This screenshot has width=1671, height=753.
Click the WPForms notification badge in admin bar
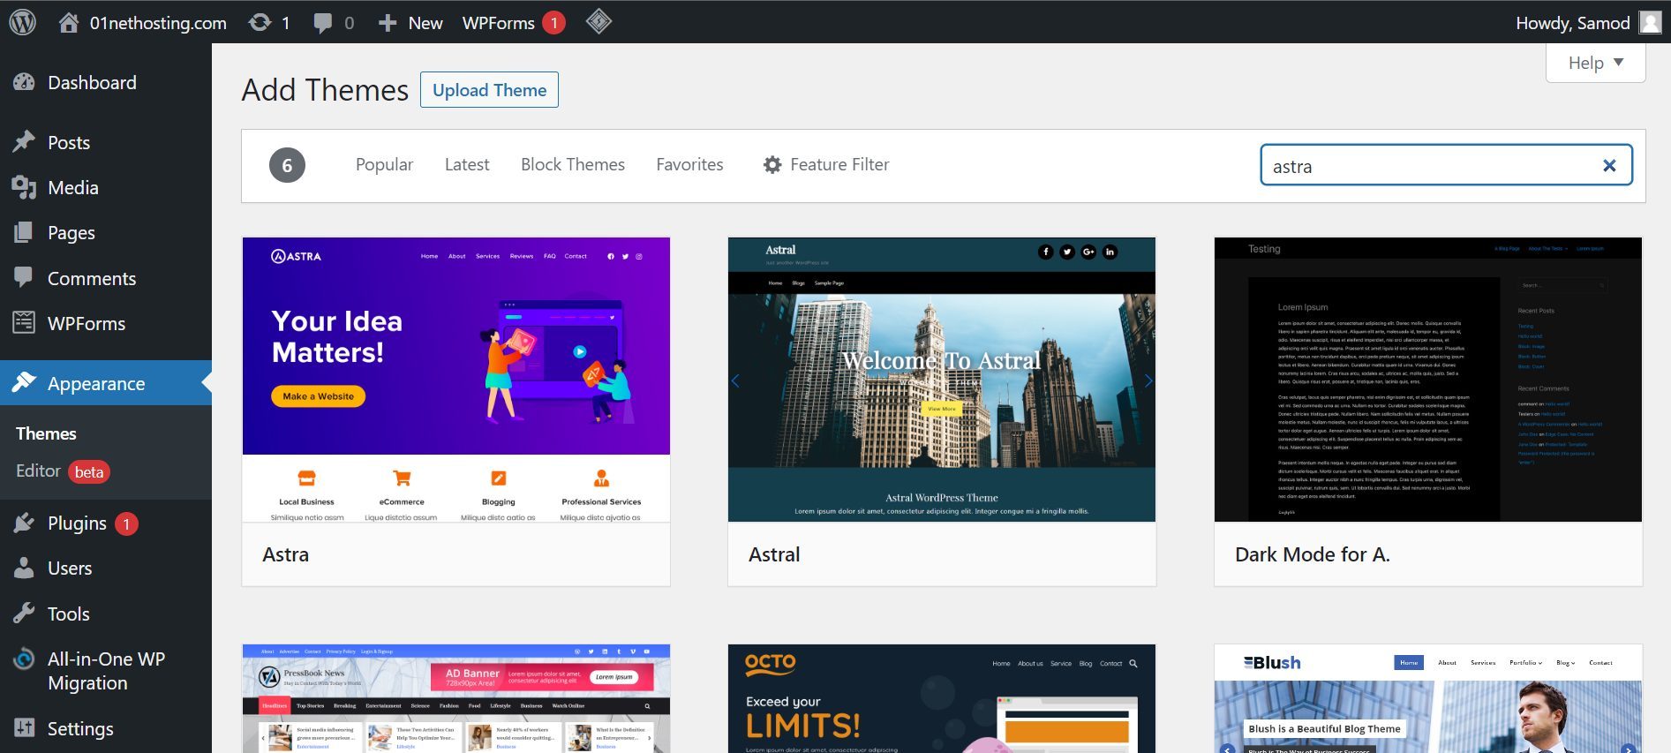tap(553, 23)
